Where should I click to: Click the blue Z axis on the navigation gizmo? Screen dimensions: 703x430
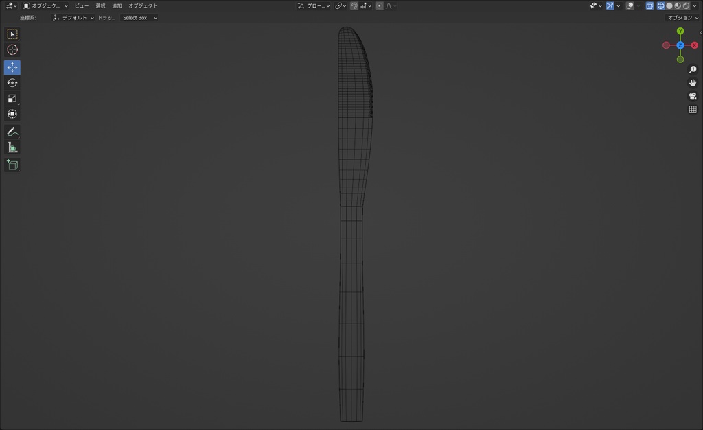coord(680,45)
